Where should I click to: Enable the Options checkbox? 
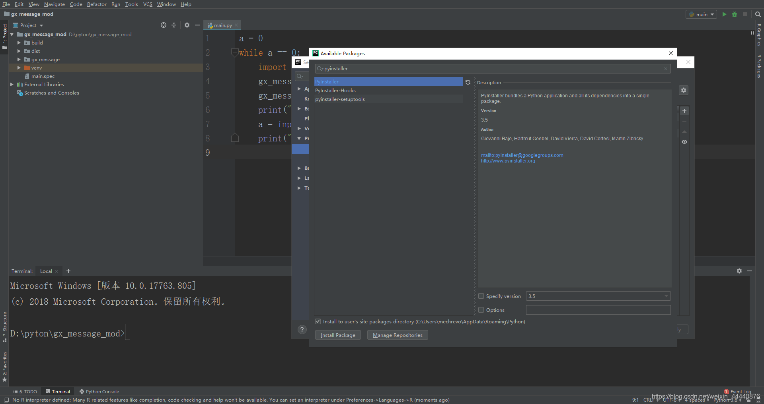pyautogui.click(x=481, y=310)
